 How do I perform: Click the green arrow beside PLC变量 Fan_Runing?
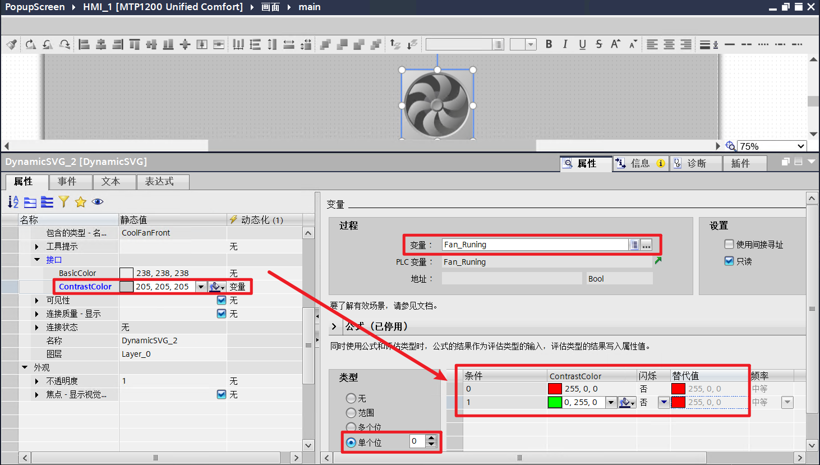[658, 260]
